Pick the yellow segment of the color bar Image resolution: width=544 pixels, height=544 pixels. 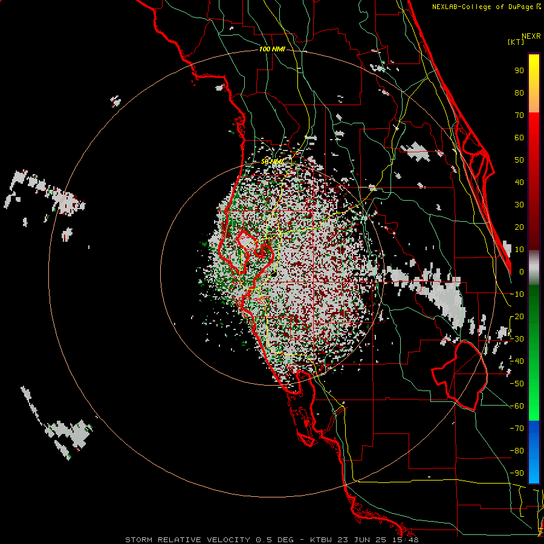(x=534, y=83)
